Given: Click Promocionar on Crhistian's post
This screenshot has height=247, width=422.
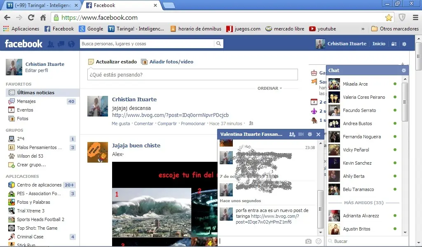Looking at the screenshot, I should 193,123.
